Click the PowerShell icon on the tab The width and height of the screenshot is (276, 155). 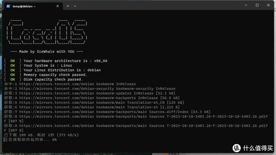8,6
